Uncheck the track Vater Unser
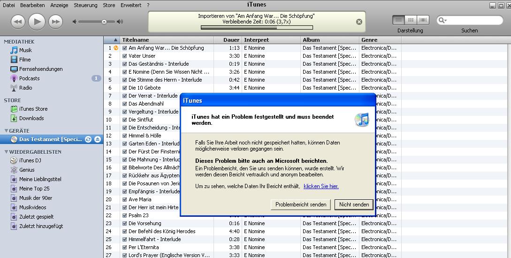 [124, 56]
